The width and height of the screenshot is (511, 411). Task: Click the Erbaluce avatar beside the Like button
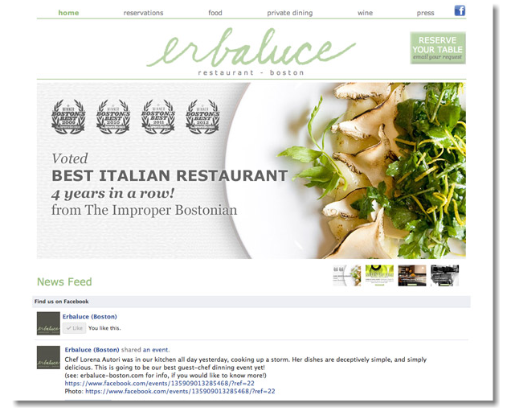(48, 323)
